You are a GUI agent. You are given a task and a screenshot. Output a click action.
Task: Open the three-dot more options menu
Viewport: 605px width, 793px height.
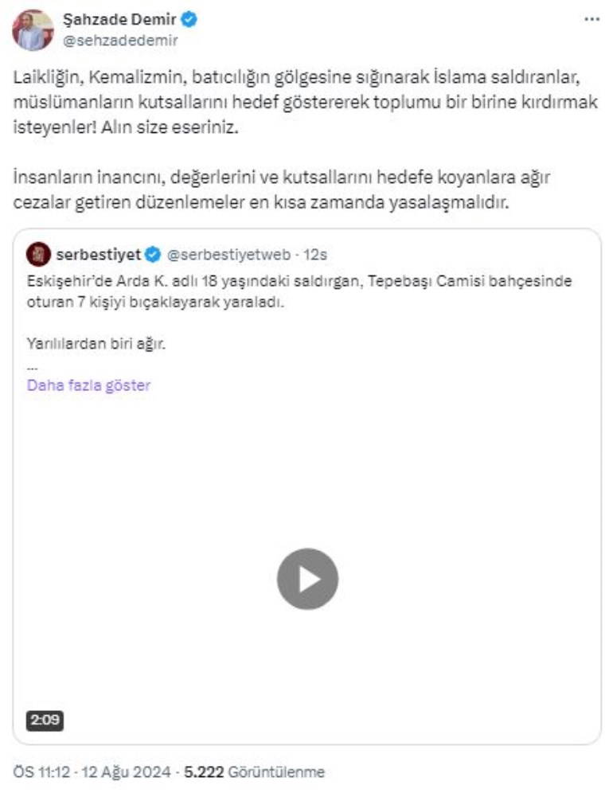591,19
